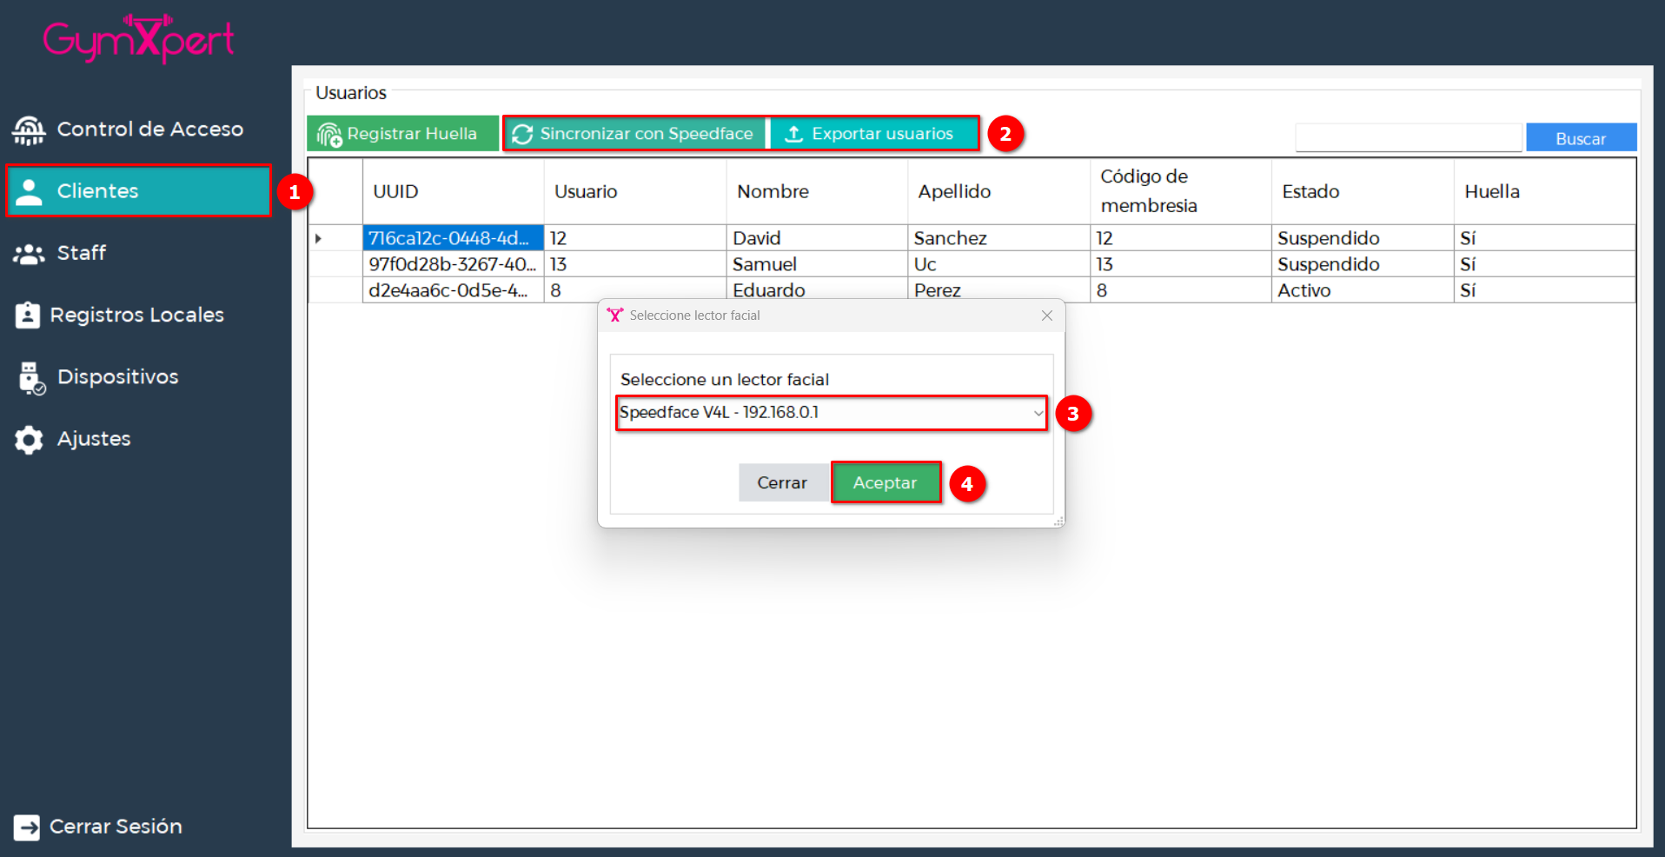Open the facial reader dropdown arrow

coord(1038,413)
